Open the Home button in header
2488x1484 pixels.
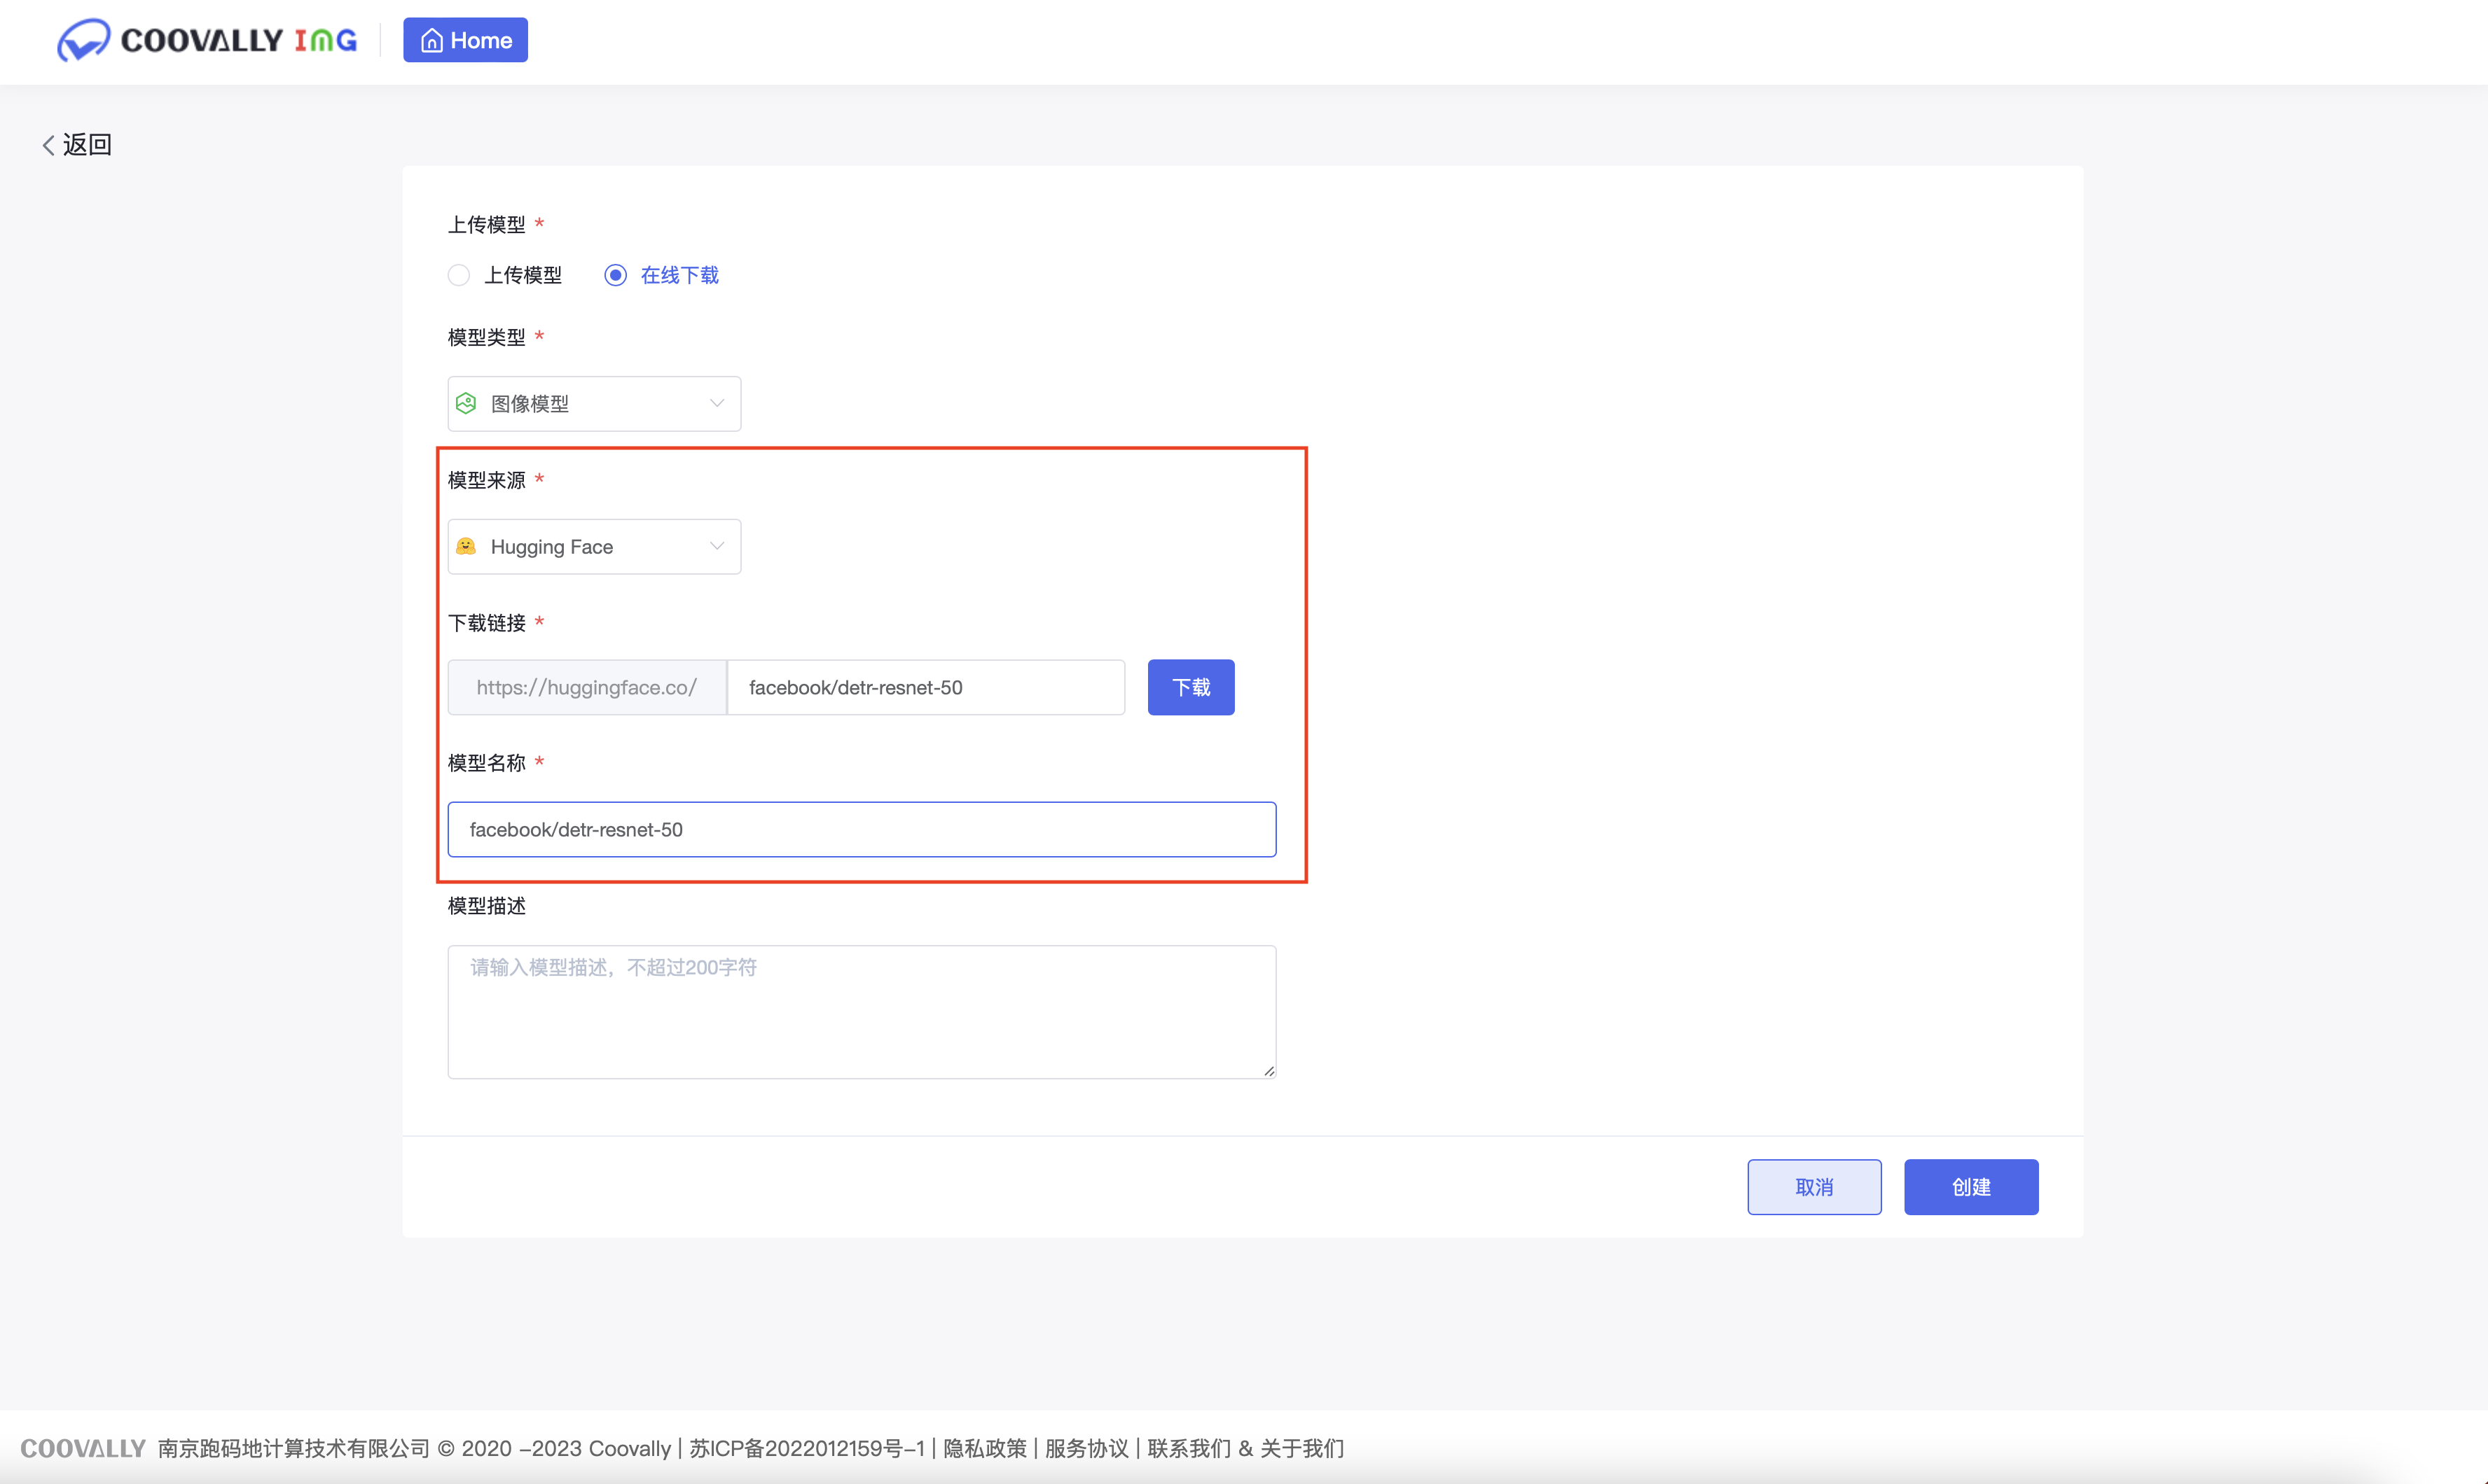tap(465, 40)
